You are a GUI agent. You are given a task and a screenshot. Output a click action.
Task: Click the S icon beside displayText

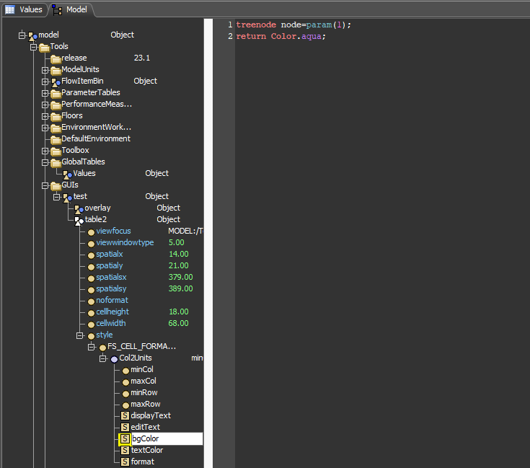[x=125, y=416]
